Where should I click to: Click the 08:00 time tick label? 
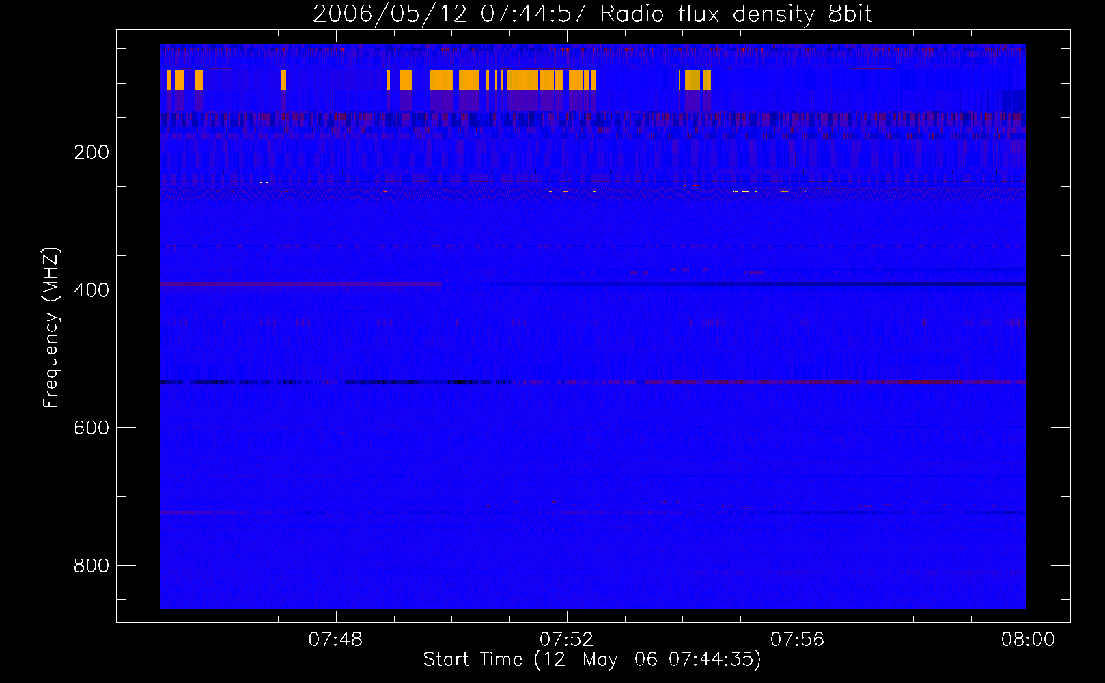click(x=1028, y=640)
